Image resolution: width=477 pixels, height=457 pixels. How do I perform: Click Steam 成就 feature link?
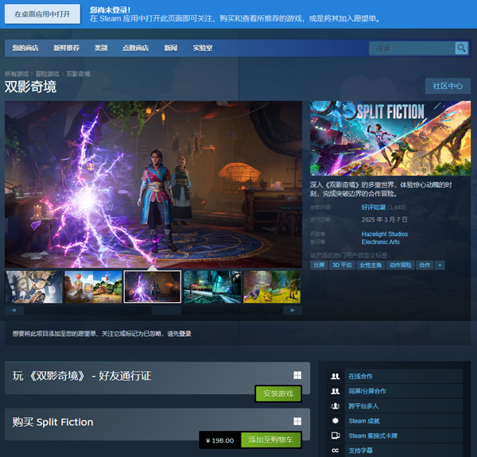coord(364,420)
